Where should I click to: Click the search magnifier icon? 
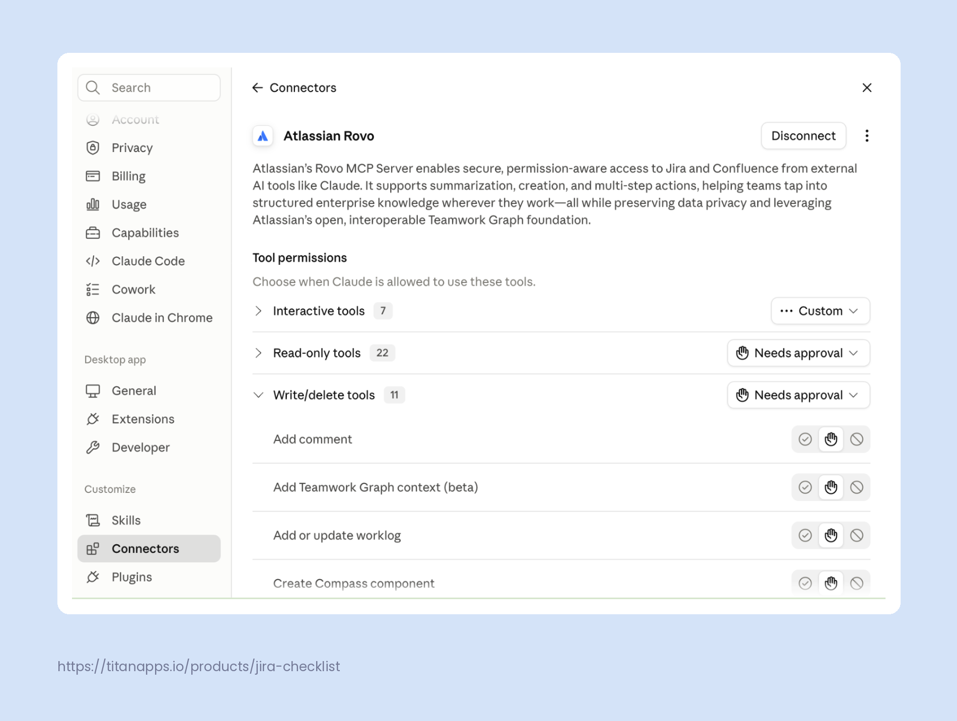(x=93, y=88)
